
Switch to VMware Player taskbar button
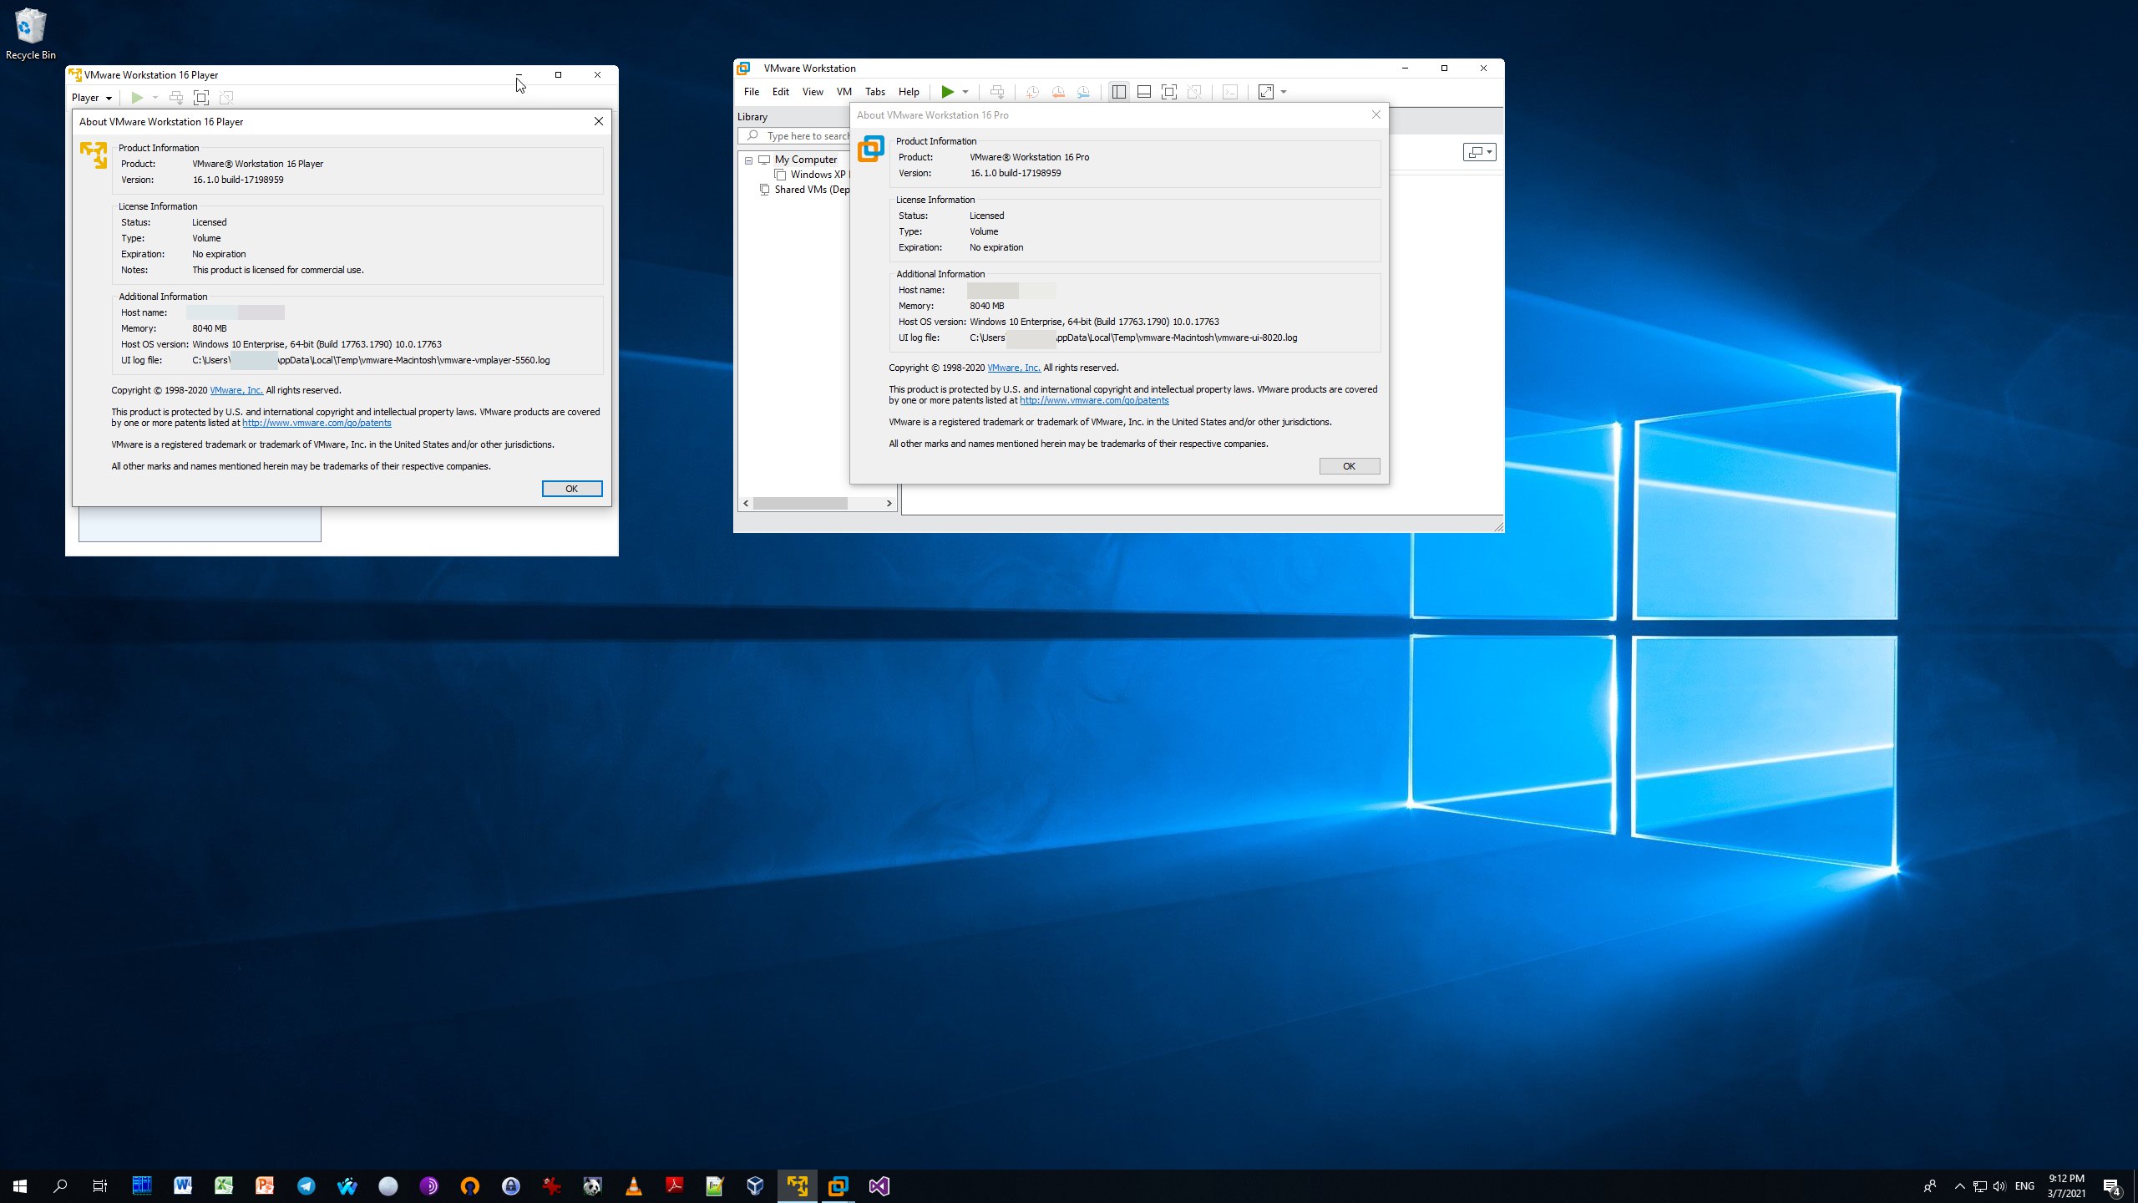click(x=797, y=1186)
